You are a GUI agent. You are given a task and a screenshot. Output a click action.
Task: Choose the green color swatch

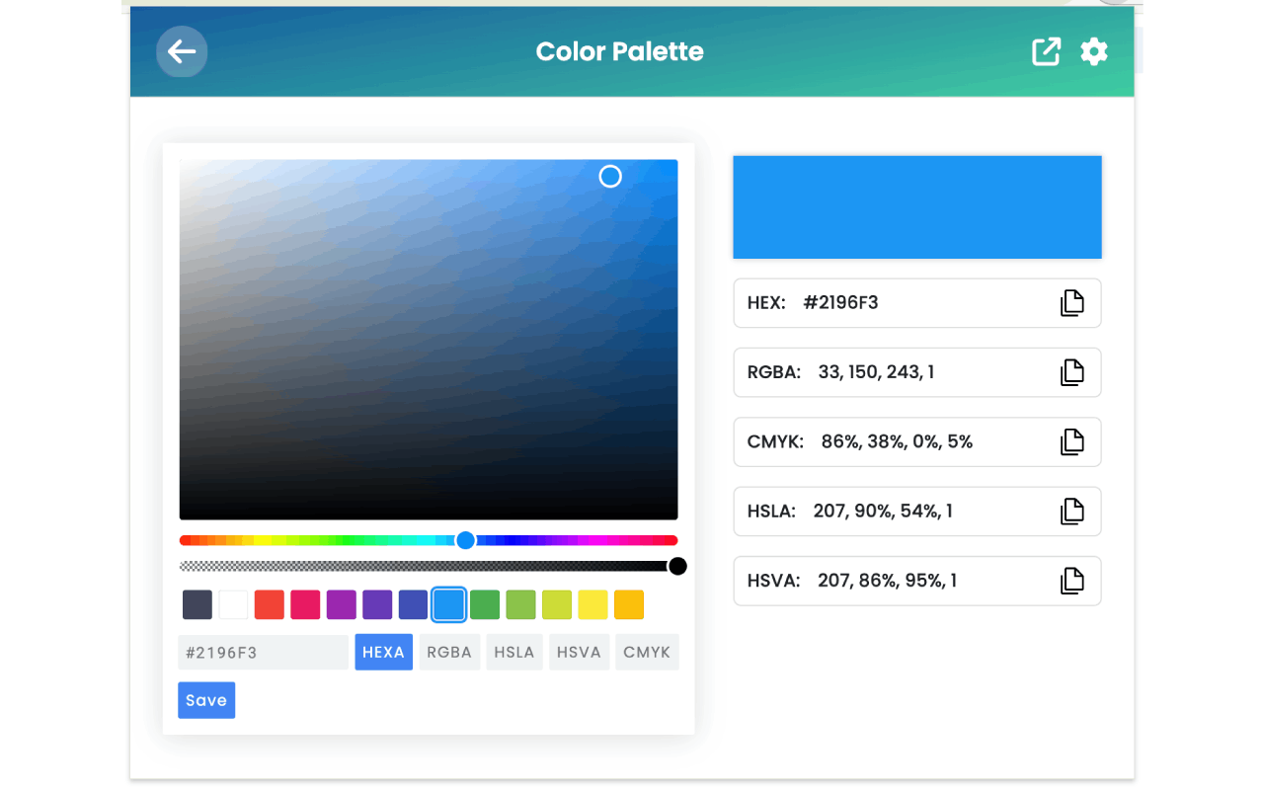point(485,604)
